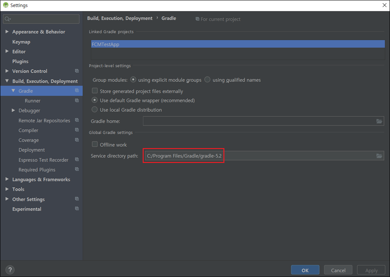Click Gradle in the breadcrumb header
The image size is (390, 277).
[x=168, y=18]
